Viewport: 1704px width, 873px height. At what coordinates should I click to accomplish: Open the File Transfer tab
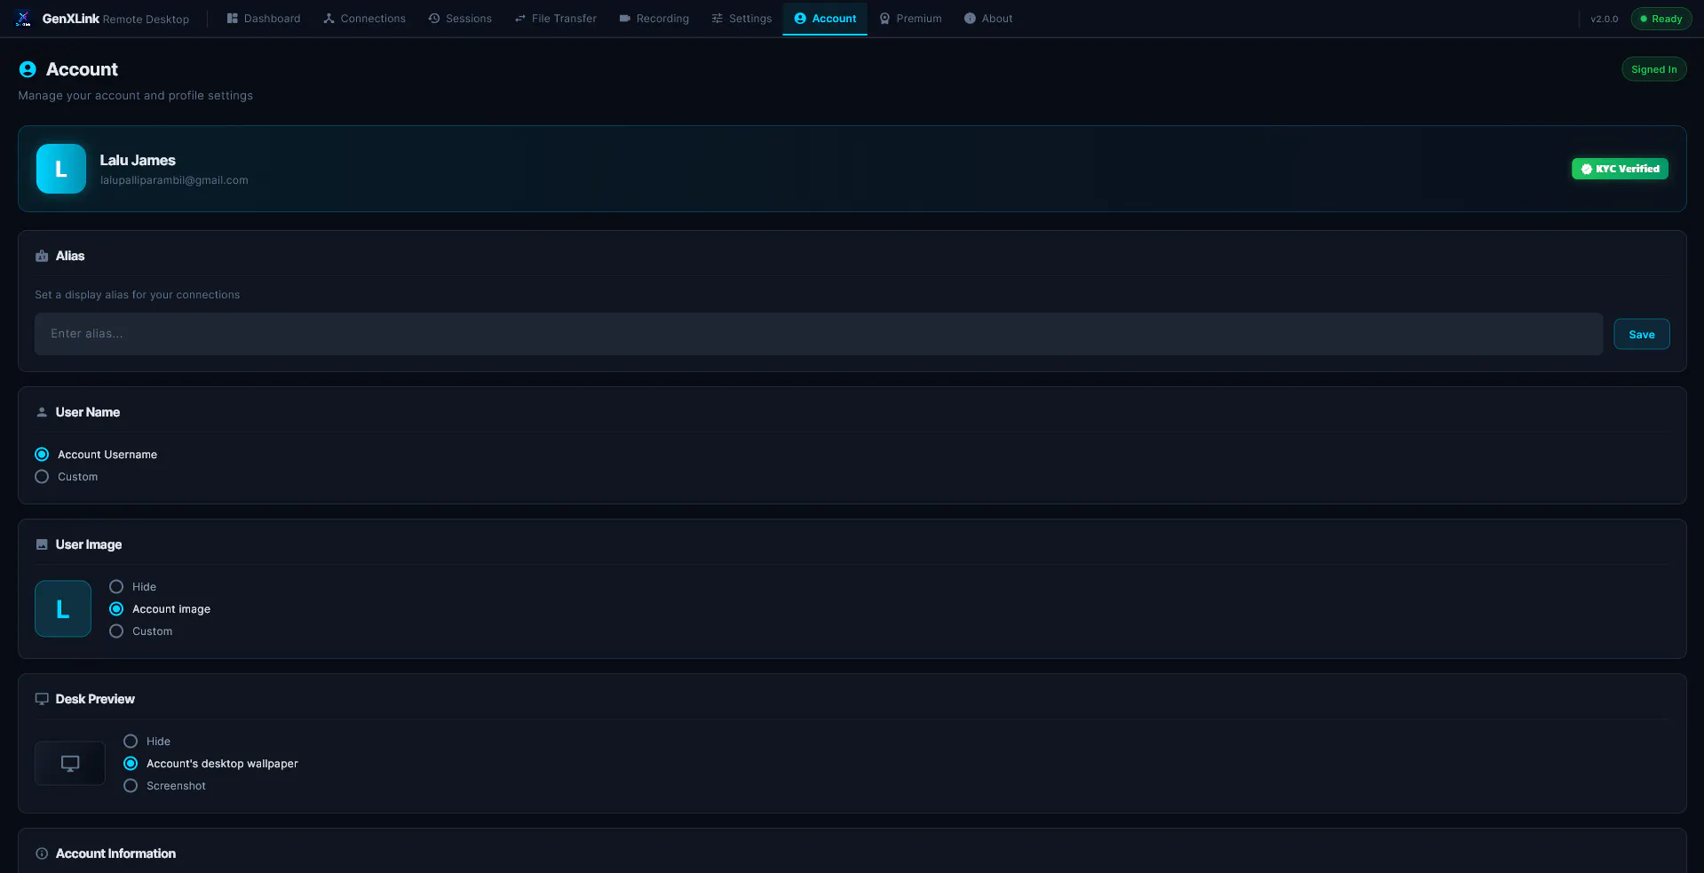(x=556, y=19)
